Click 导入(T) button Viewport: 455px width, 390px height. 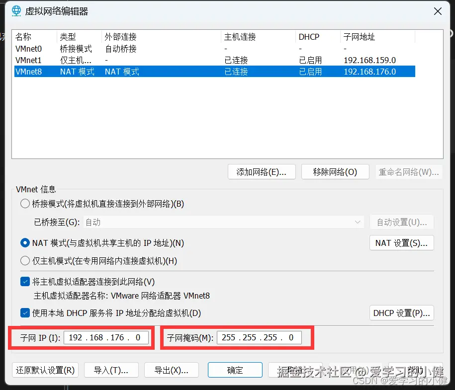click(111, 370)
